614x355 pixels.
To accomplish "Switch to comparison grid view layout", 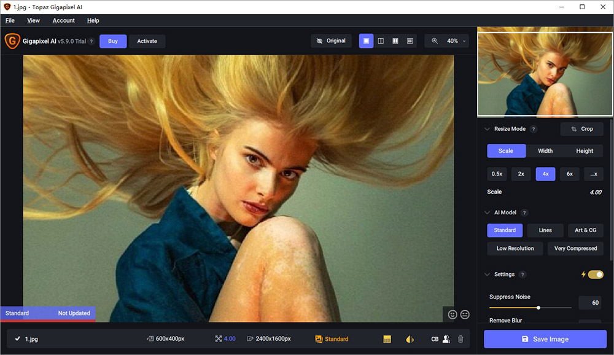I will (x=410, y=41).
